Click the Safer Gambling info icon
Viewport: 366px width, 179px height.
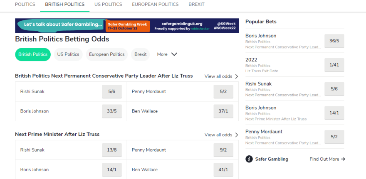249,159
